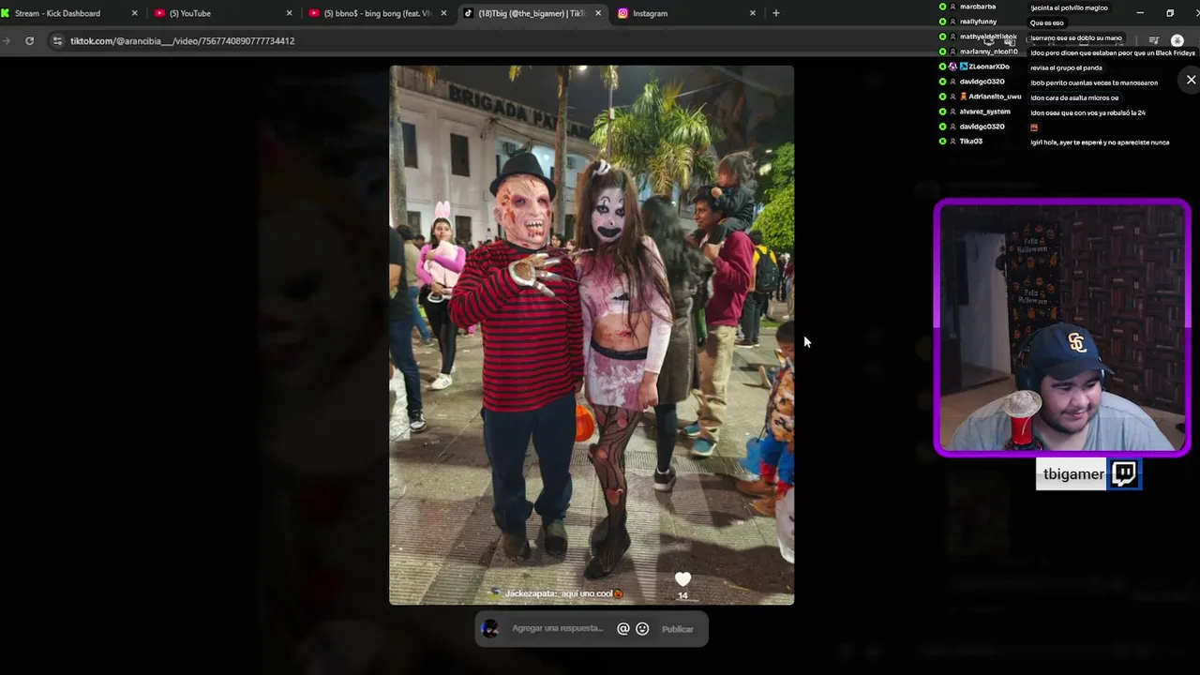Click the Twitch logo beside tbigamer

[x=1124, y=474]
